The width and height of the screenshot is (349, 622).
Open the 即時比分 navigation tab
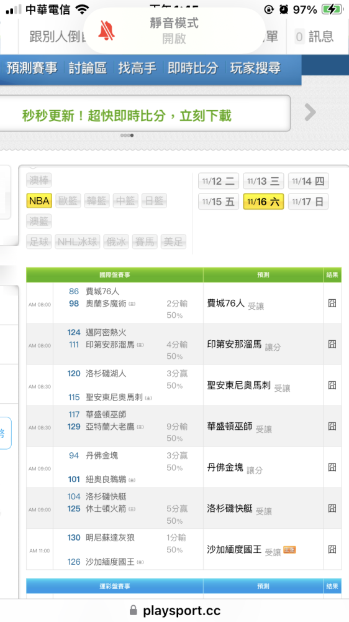(193, 68)
